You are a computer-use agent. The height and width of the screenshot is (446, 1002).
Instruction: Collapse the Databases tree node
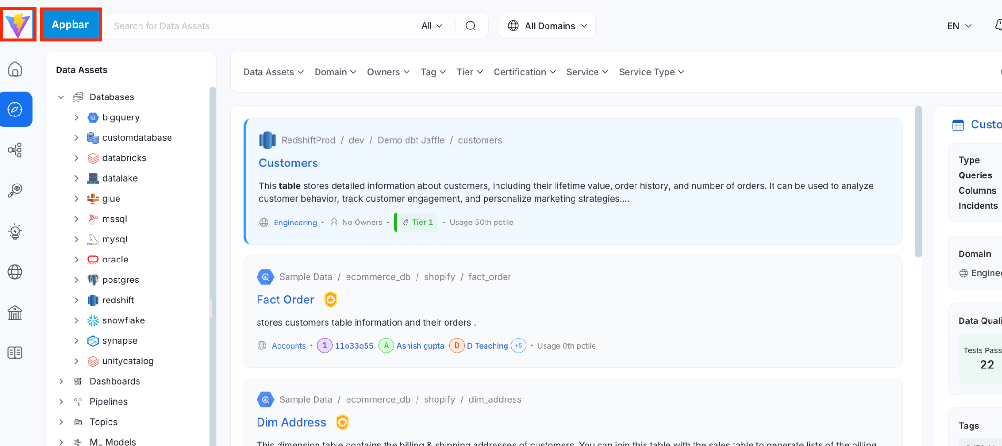(61, 97)
